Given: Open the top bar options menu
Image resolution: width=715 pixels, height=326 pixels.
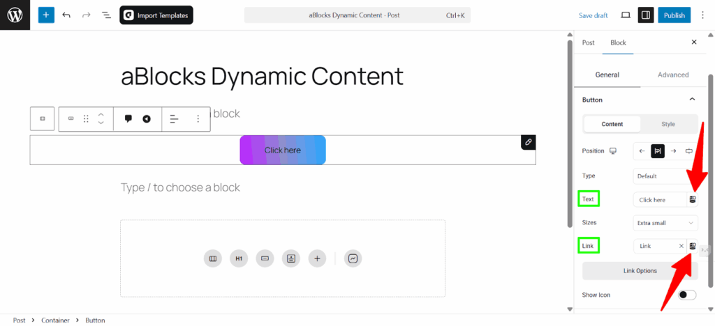Looking at the screenshot, I should tap(702, 15).
